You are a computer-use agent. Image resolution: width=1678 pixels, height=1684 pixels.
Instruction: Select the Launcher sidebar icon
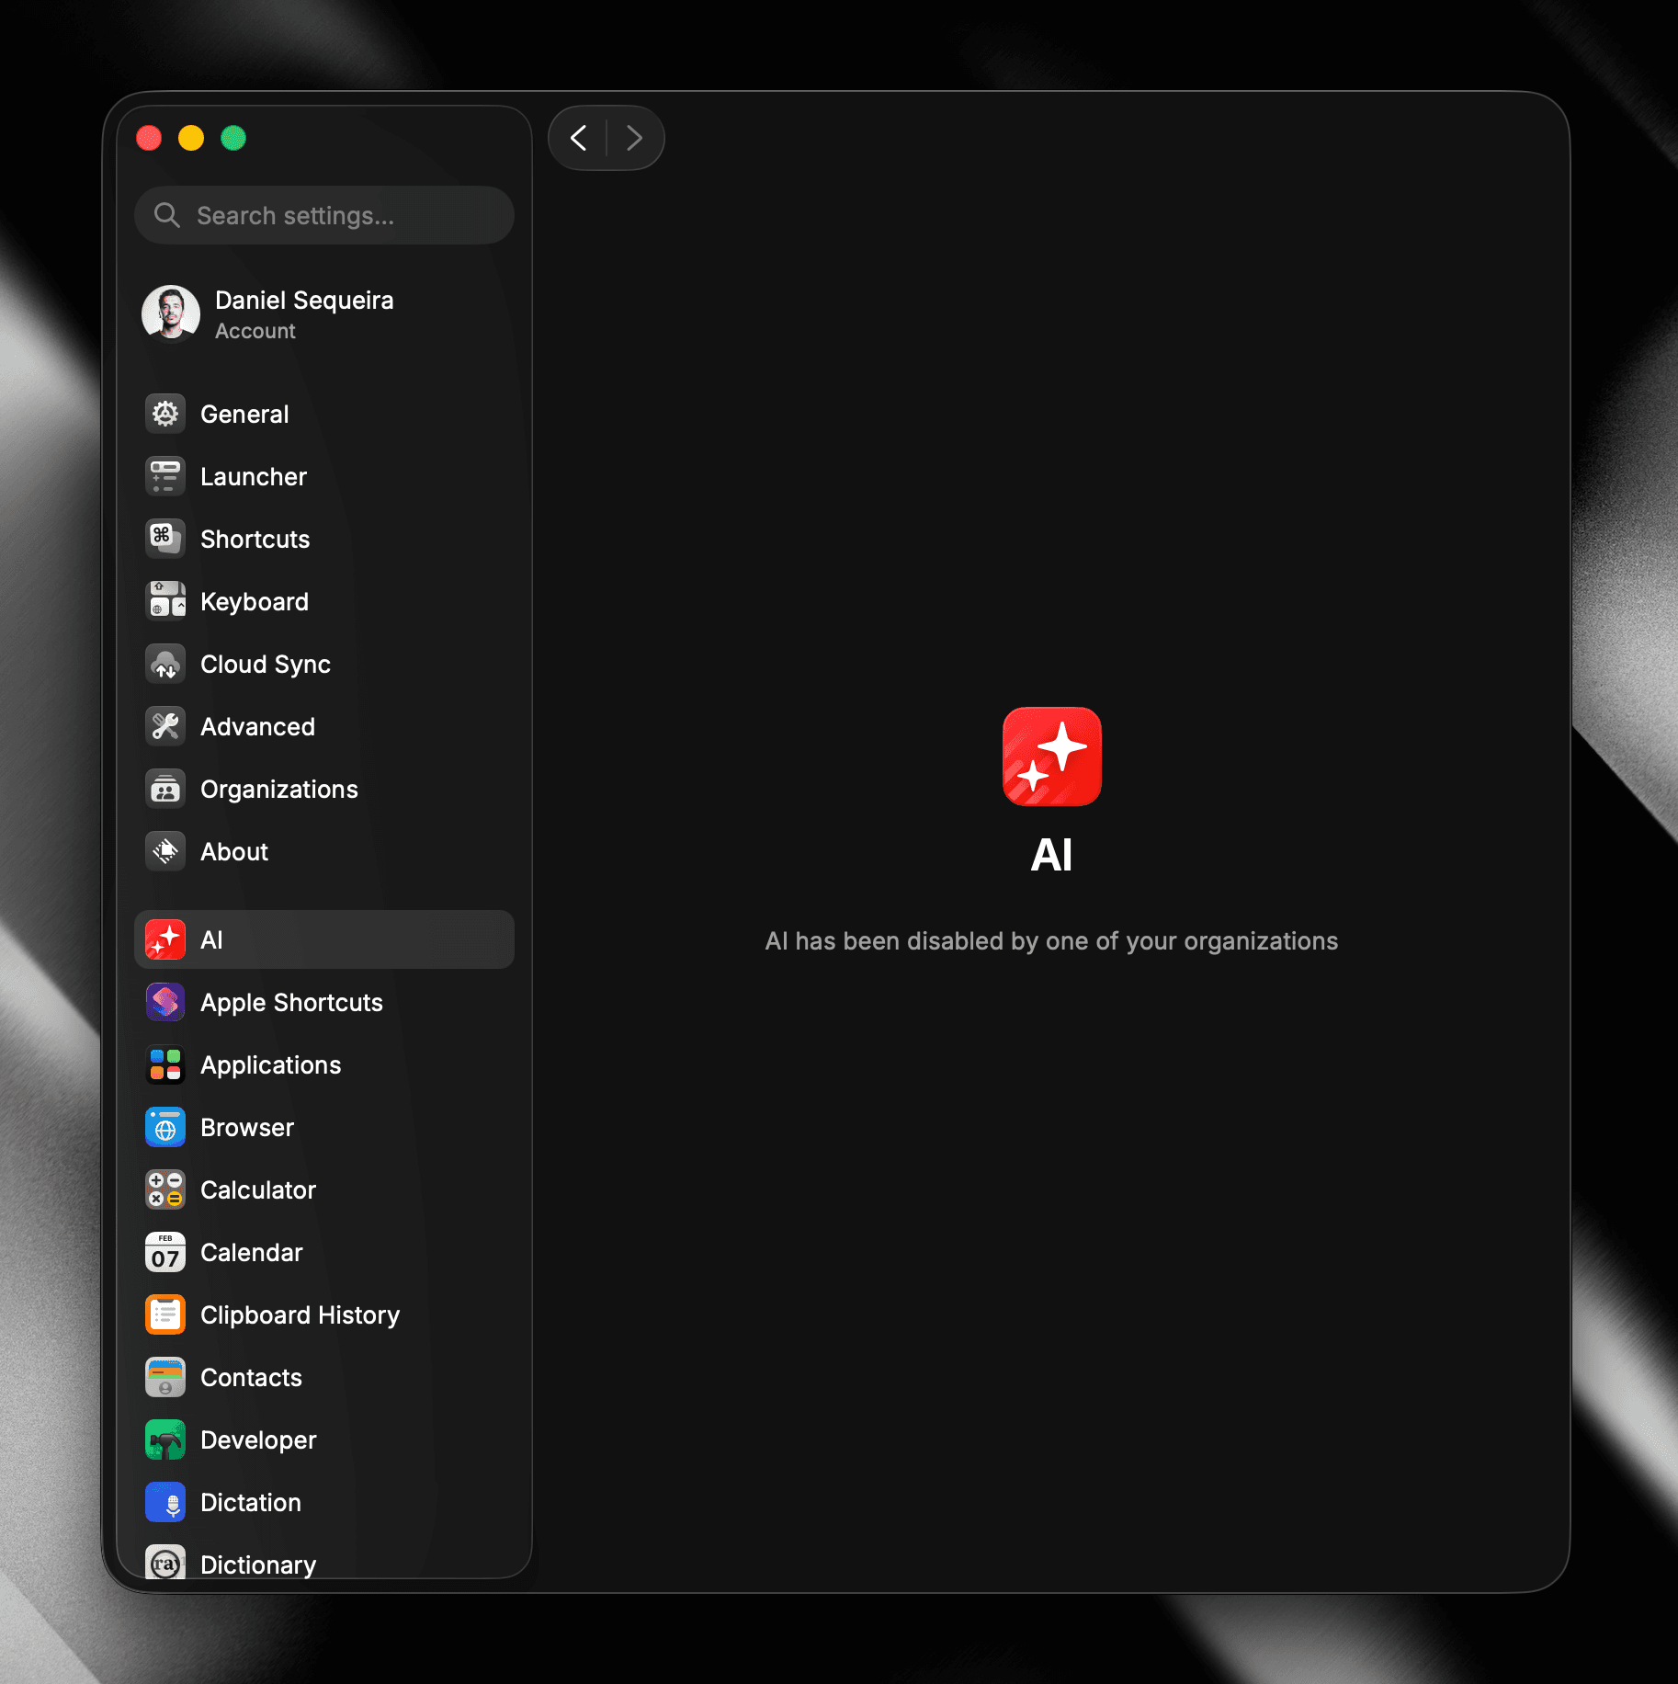[x=165, y=477]
